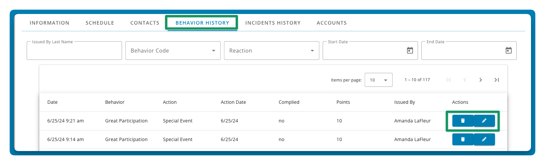This screenshot has width=545, height=165.
Task: Select the 6/25/24 9:21 am date cell
Action: click(65, 121)
